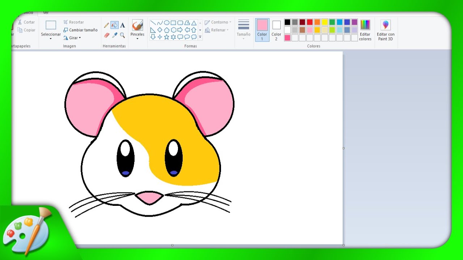Choose the Cloud callout shape
The width and height of the screenshot is (463, 260).
click(x=194, y=37)
